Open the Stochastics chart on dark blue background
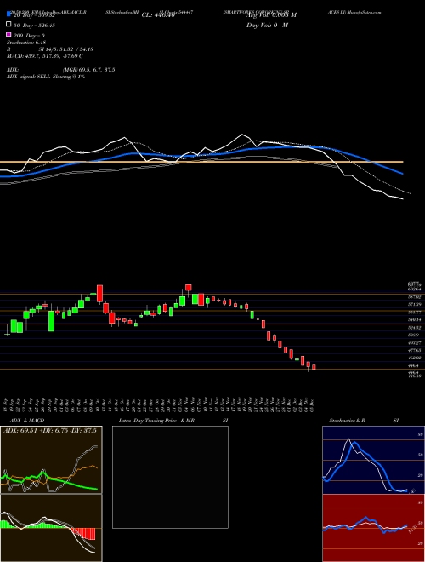This screenshot has height=562, width=425. pos(373,460)
